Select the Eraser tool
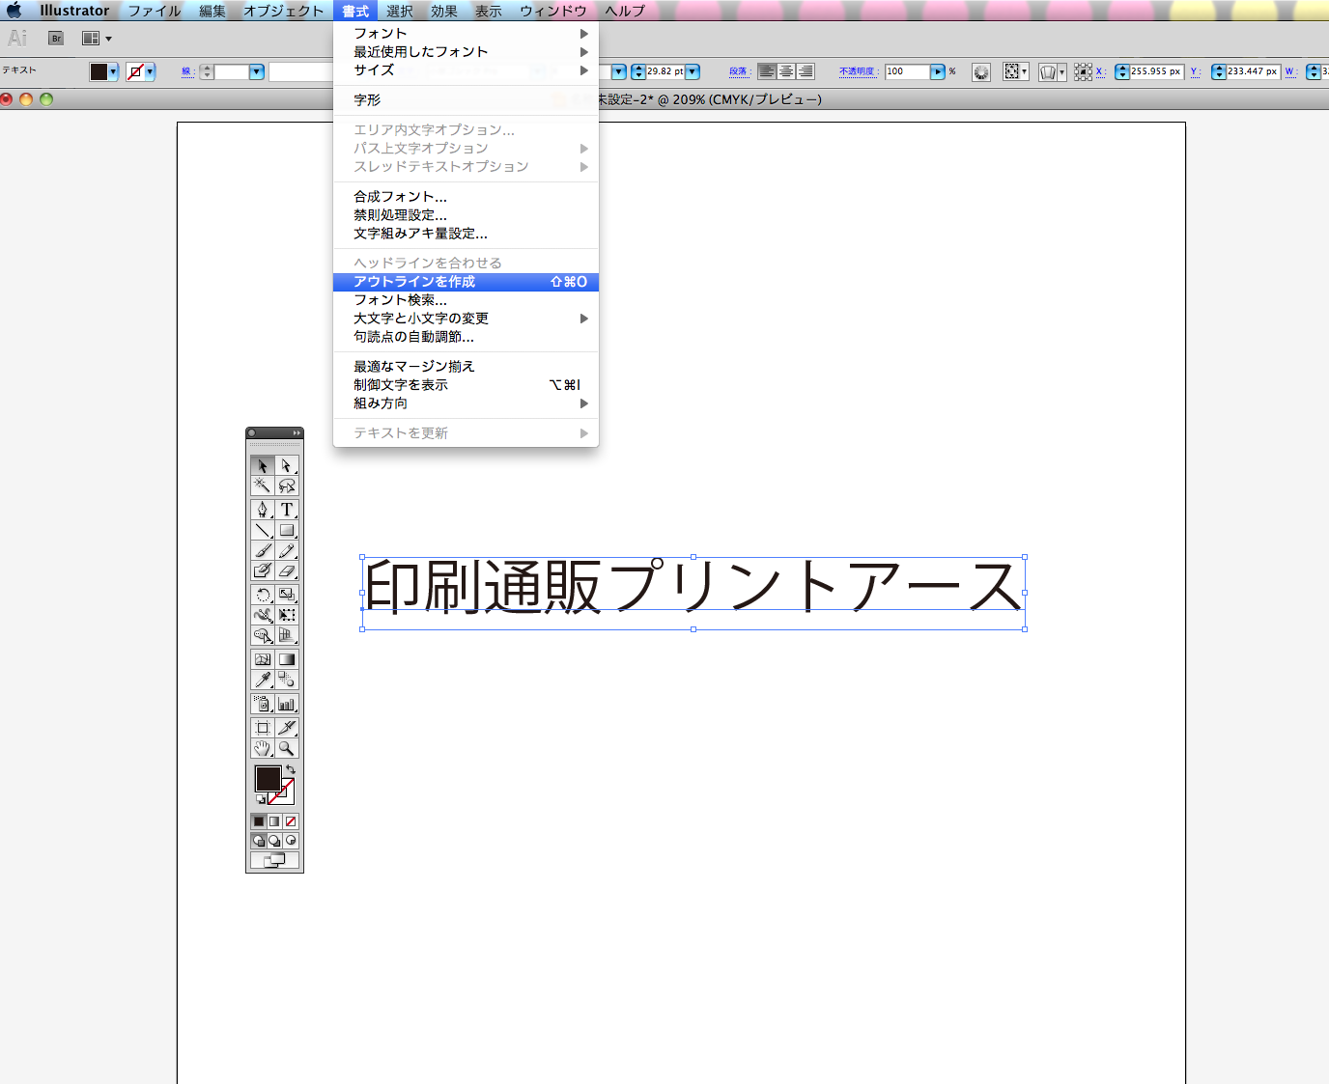Screen dimensions: 1329x1084 pyautogui.click(x=287, y=570)
